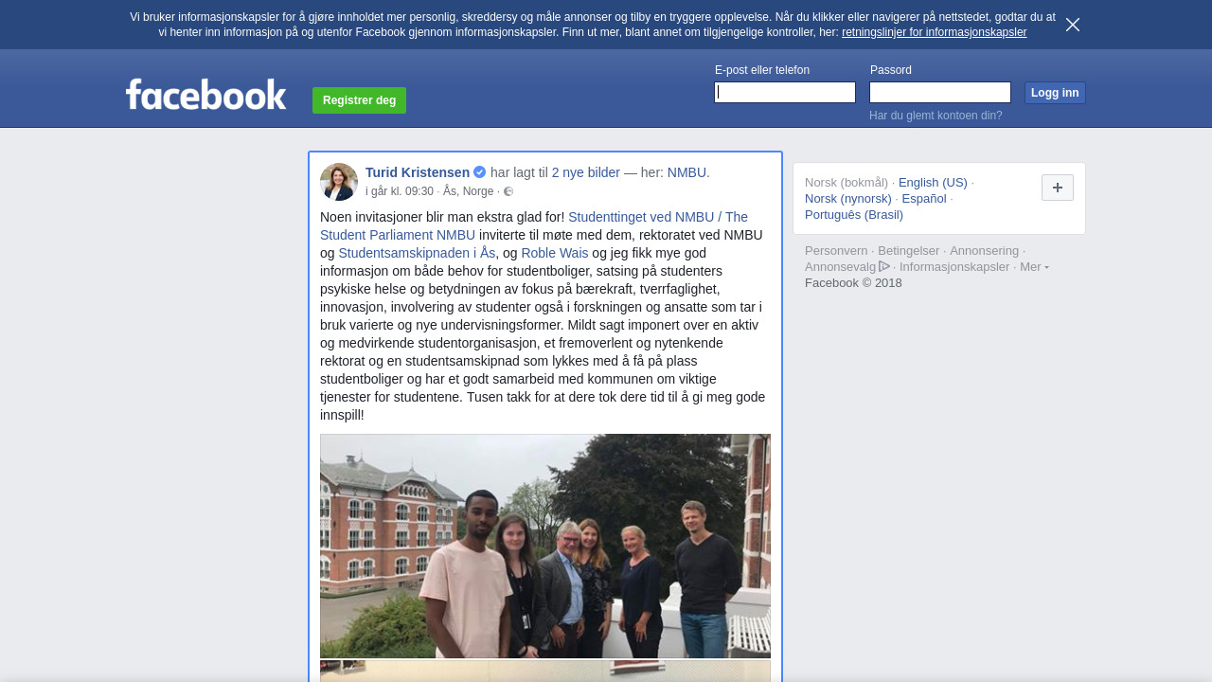
Task: Focus the Passord input field
Action: pos(940,92)
